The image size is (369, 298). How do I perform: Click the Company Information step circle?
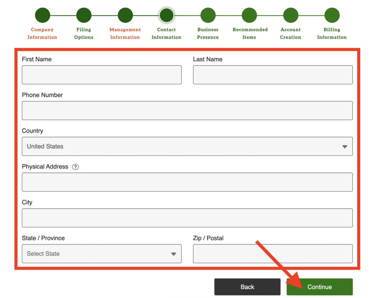(43, 15)
